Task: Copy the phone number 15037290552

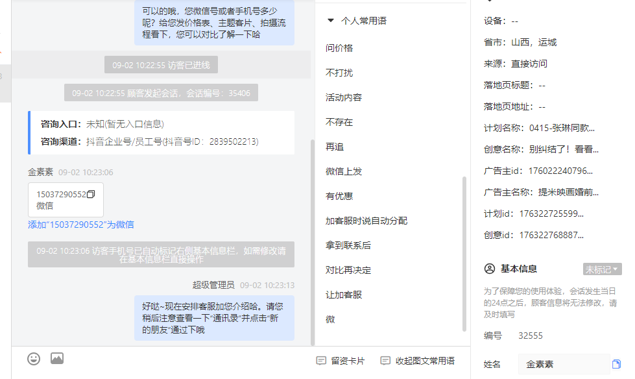Action: coord(91,194)
